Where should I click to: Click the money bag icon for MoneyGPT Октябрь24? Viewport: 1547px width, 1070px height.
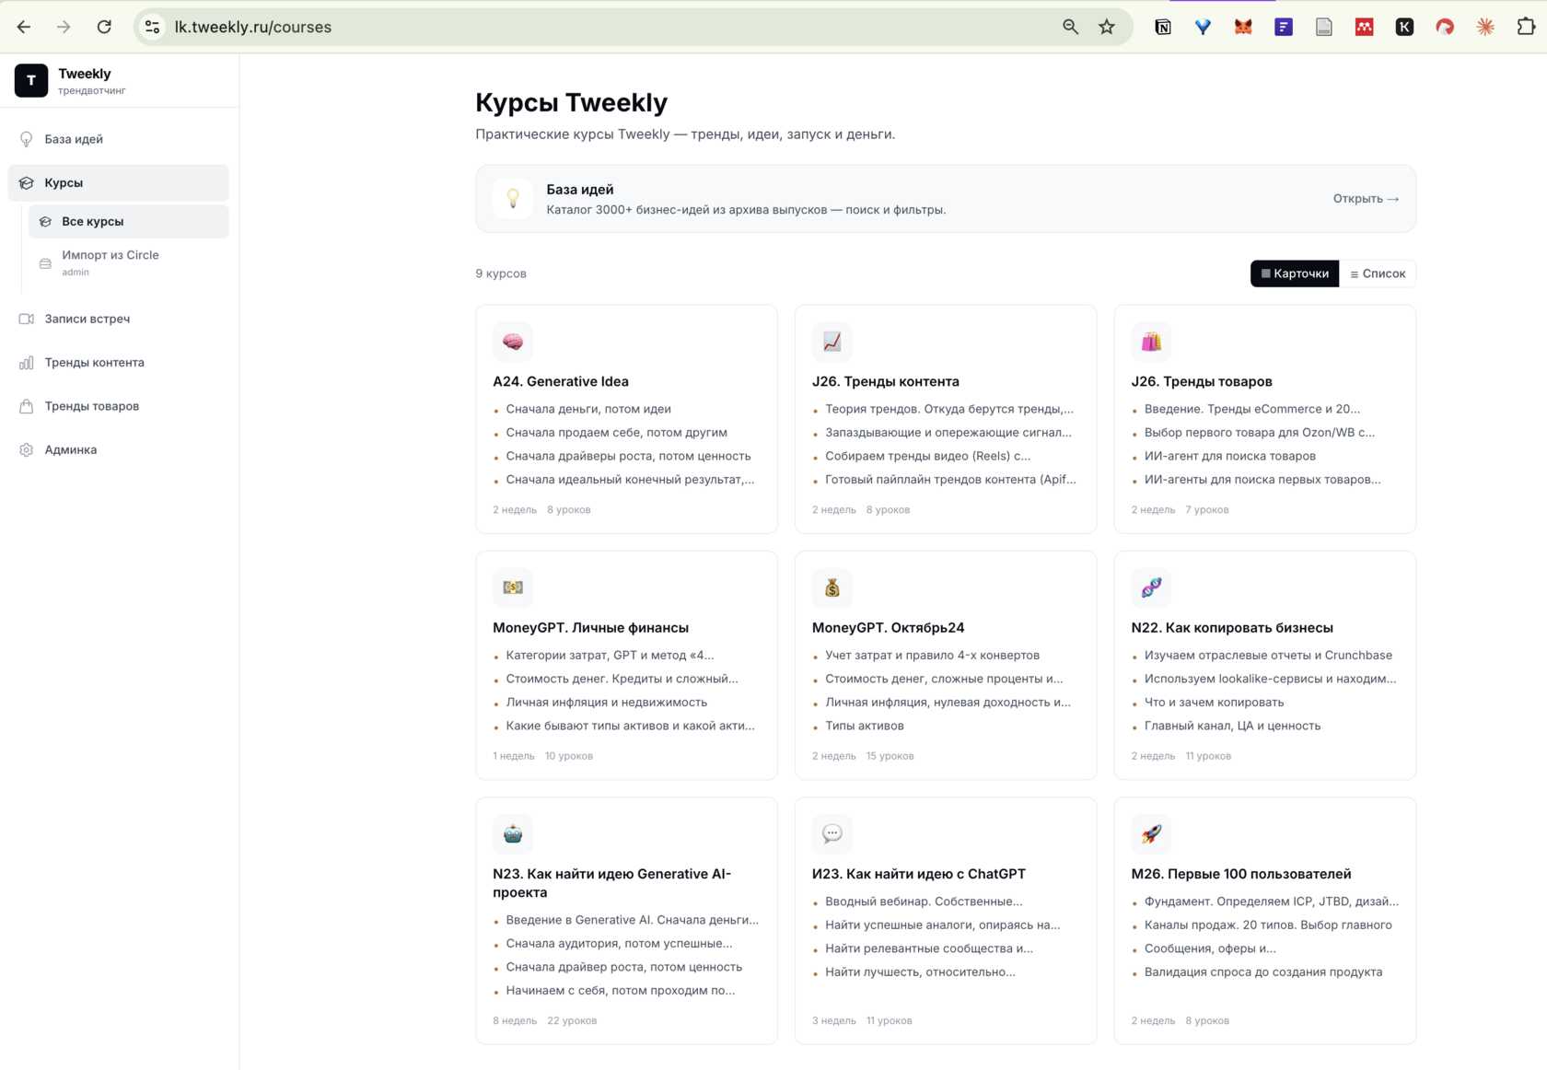coord(832,587)
